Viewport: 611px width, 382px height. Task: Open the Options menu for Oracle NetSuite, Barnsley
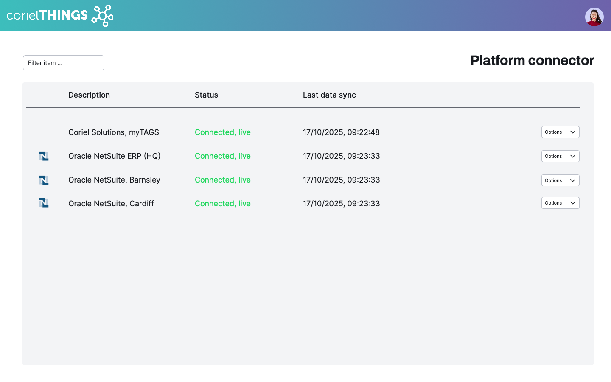coord(560,180)
